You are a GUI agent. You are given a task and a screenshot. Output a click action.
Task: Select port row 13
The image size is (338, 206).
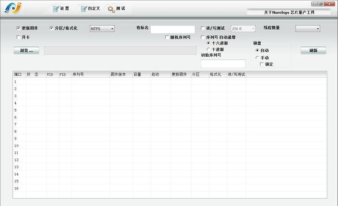(170, 167)
